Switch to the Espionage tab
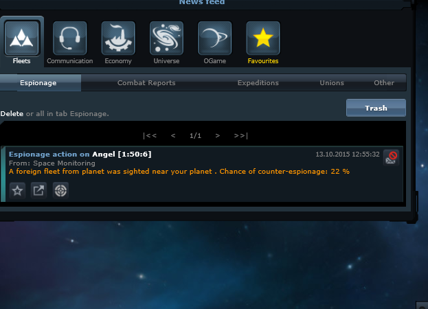The height and width of the screenshot is (309, 428). (38, 83)
